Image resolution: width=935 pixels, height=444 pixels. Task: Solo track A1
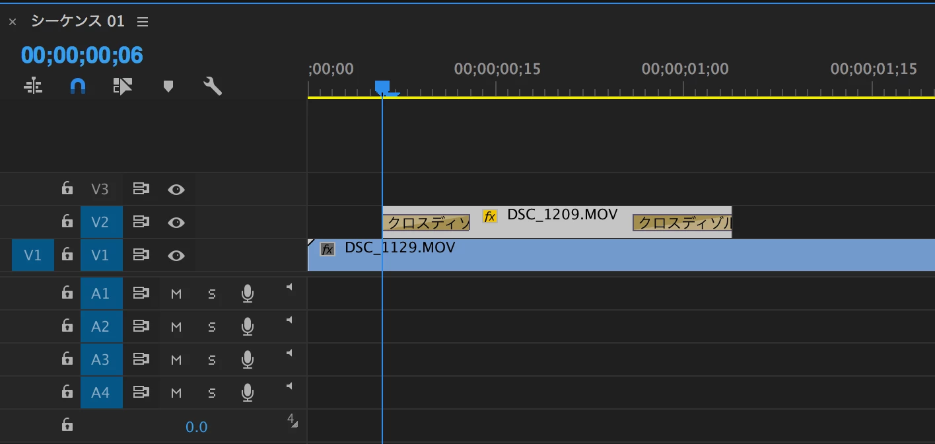point(212,294)
